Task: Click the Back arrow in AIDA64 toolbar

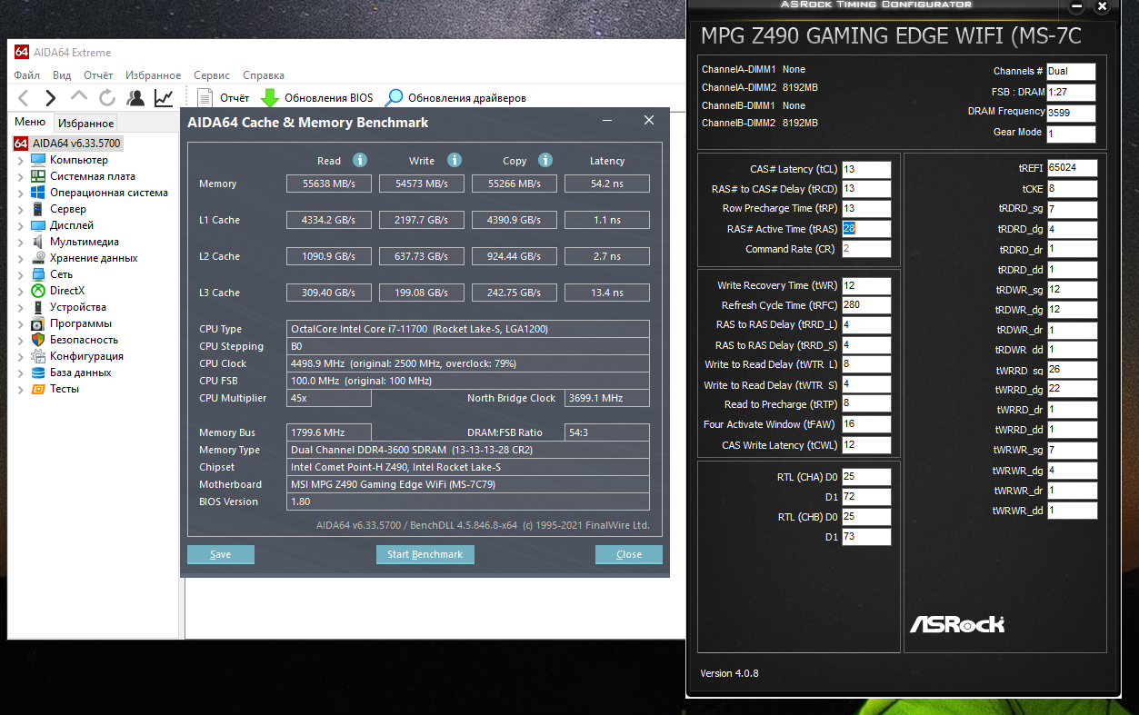Action: [24, 98]
